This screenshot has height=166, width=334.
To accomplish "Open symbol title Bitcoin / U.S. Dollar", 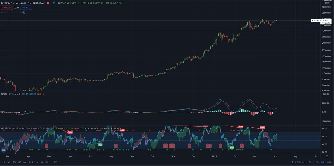I will (14, 3).
